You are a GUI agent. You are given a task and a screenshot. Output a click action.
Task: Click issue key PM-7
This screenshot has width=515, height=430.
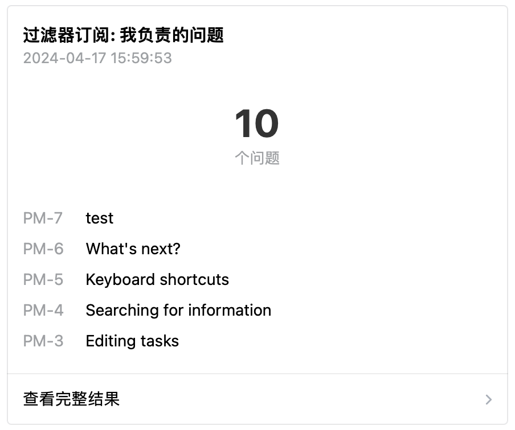pos(43,218)
